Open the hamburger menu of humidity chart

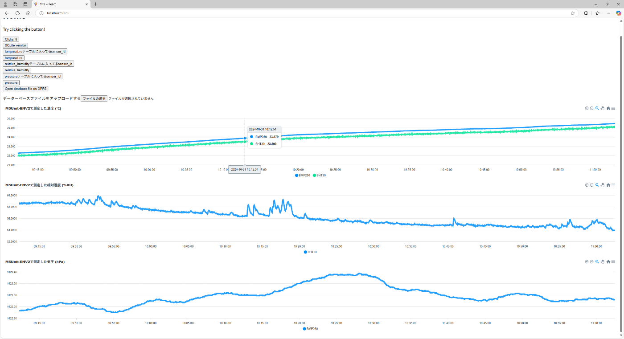click(x=613, y=185)
